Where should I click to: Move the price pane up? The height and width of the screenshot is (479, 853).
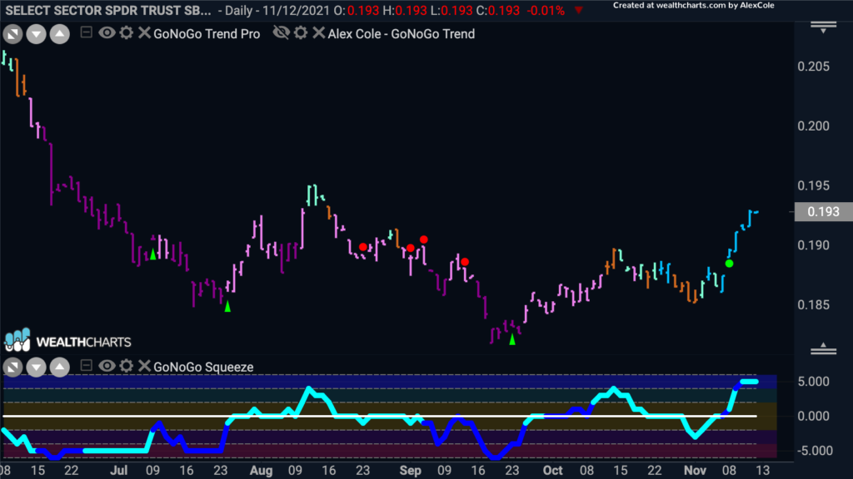[60, 34]
